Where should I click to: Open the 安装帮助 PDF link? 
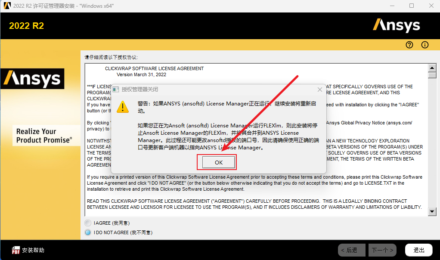tap(28, 250)
